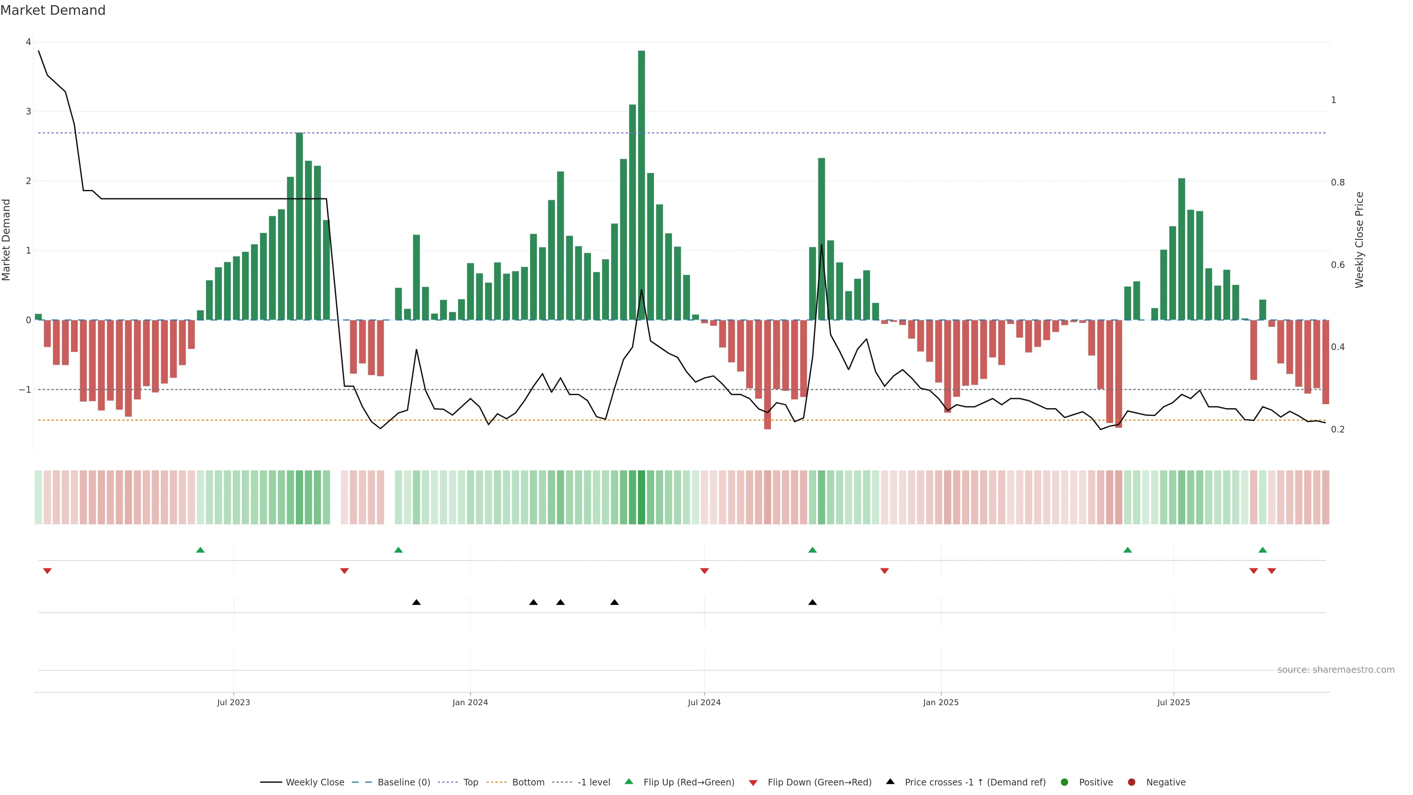
Task: Click the first green flip-up marker near Jul 2023
Action: (200, 550)
